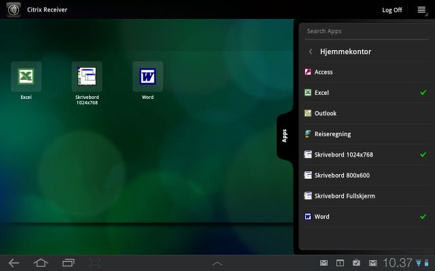Image resolution: width=435 pixels, height=271 pixels.
Task: Choose Skrivebord Fullskjerm from the list
Action: (x=344, y=196)
